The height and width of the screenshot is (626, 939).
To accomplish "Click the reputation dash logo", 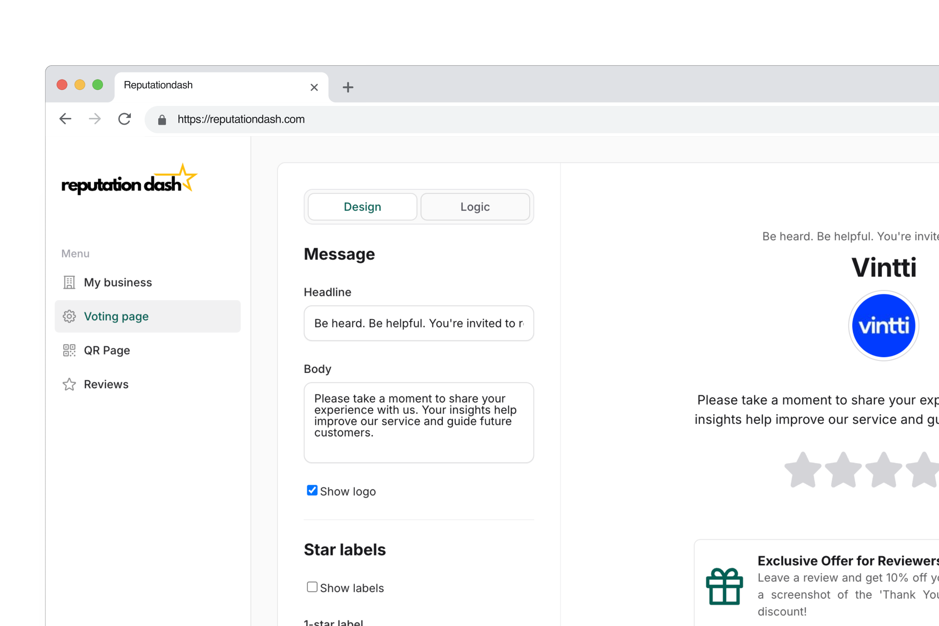I will 129,179.
